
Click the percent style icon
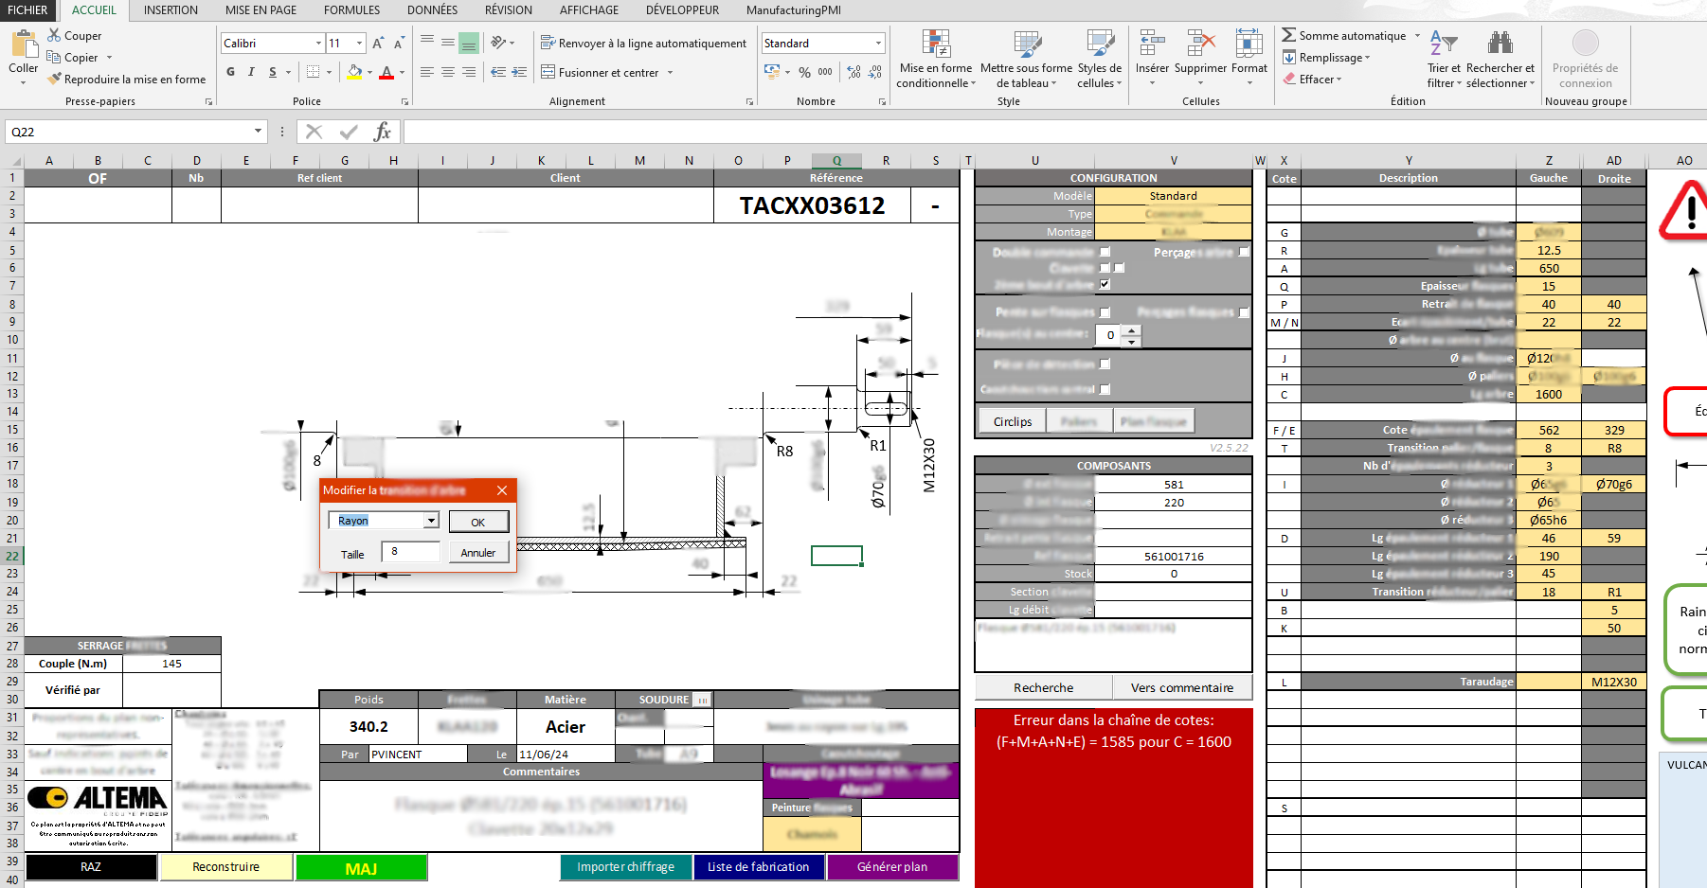804,72
